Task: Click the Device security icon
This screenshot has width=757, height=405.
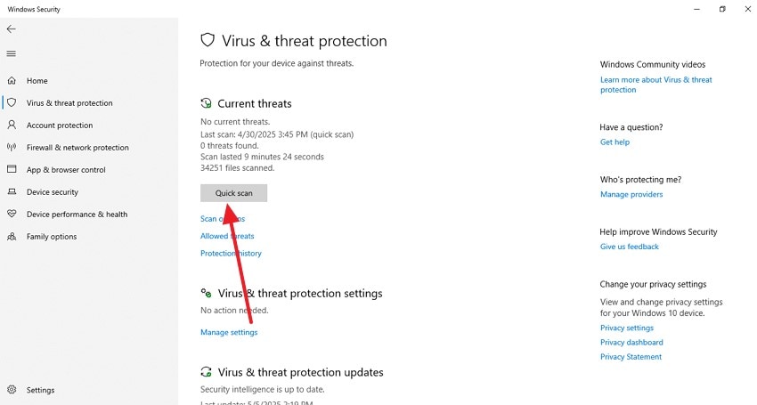Action: 12,192
